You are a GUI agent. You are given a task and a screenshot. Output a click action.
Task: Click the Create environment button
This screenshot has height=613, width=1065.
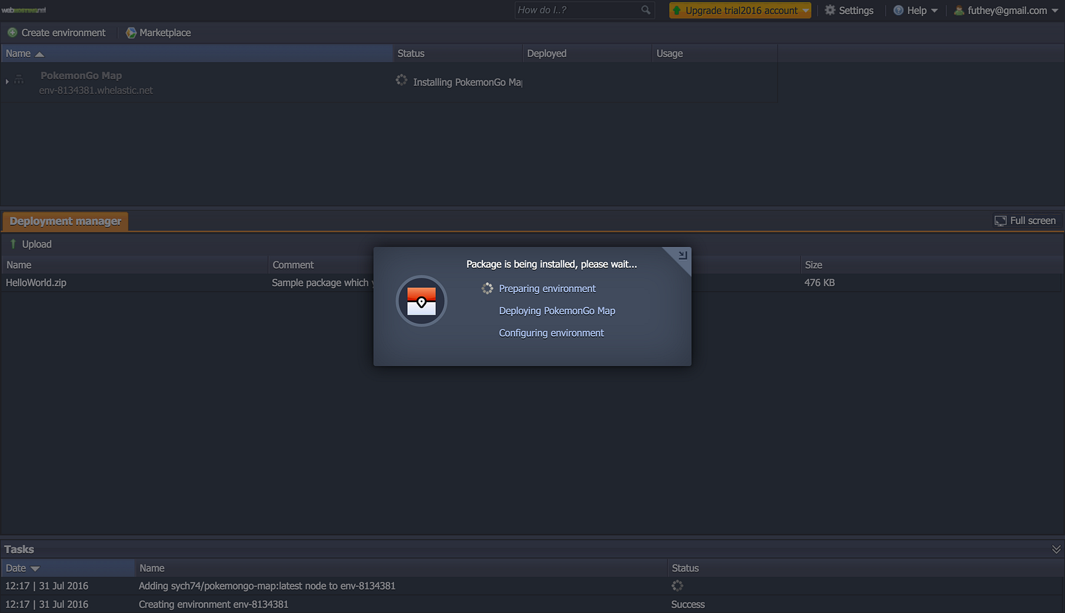57,33
